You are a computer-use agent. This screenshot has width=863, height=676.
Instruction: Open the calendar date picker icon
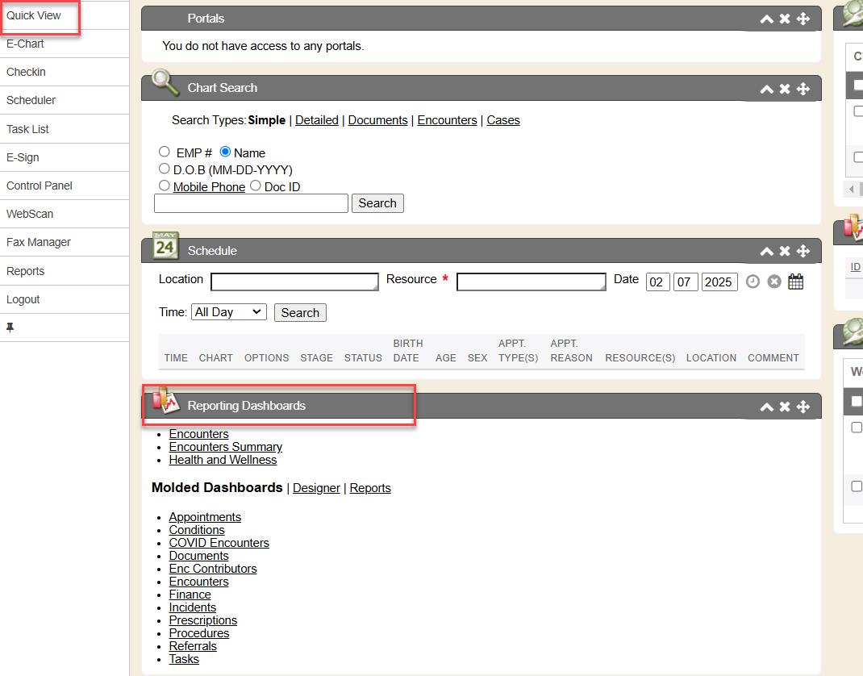coord(795,282)
